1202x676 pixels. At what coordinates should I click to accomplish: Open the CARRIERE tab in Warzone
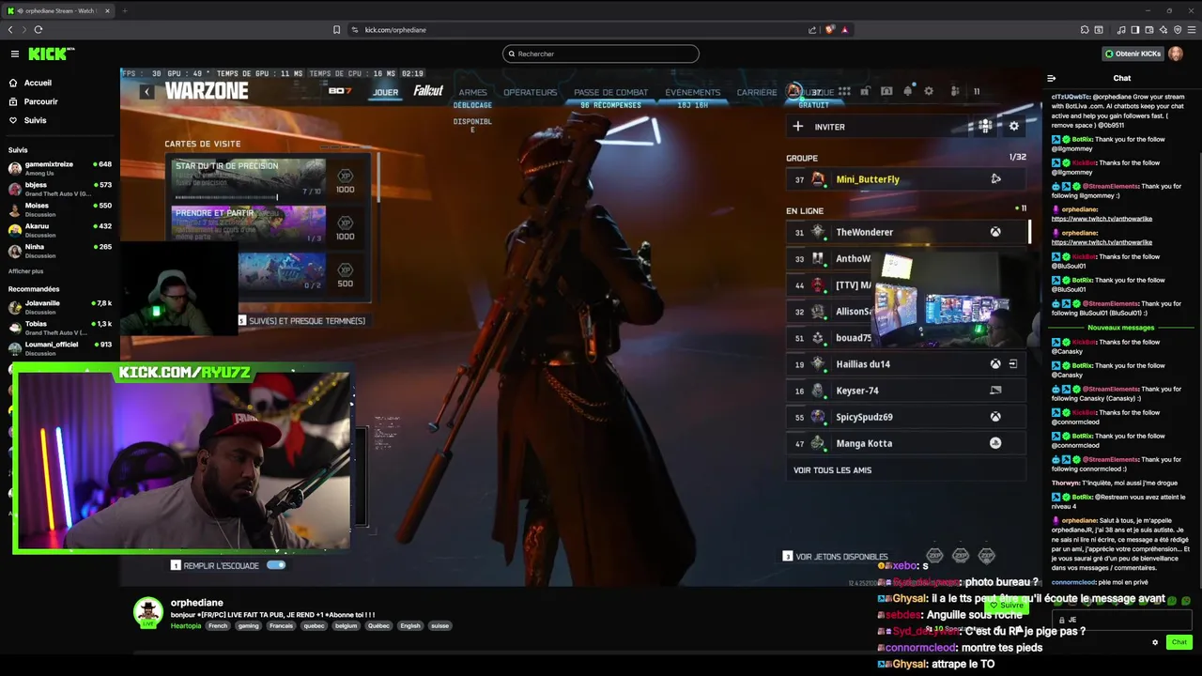tap(757, 92)
